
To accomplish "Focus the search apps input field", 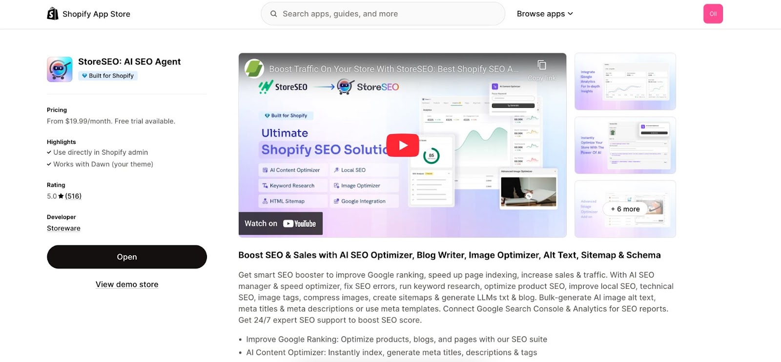I will pyautogui.click(x=383, y=14).
